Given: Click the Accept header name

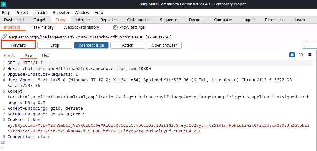Looking at the screenshot, I should (x=16, y=91).
